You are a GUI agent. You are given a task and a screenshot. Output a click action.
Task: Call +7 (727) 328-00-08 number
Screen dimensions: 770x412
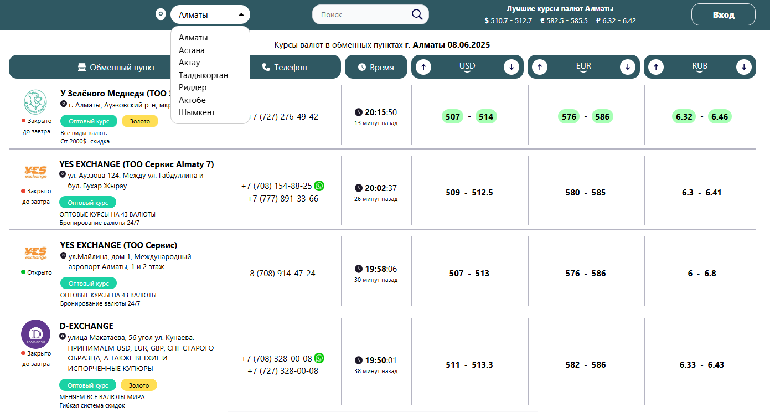pos(283,371)
